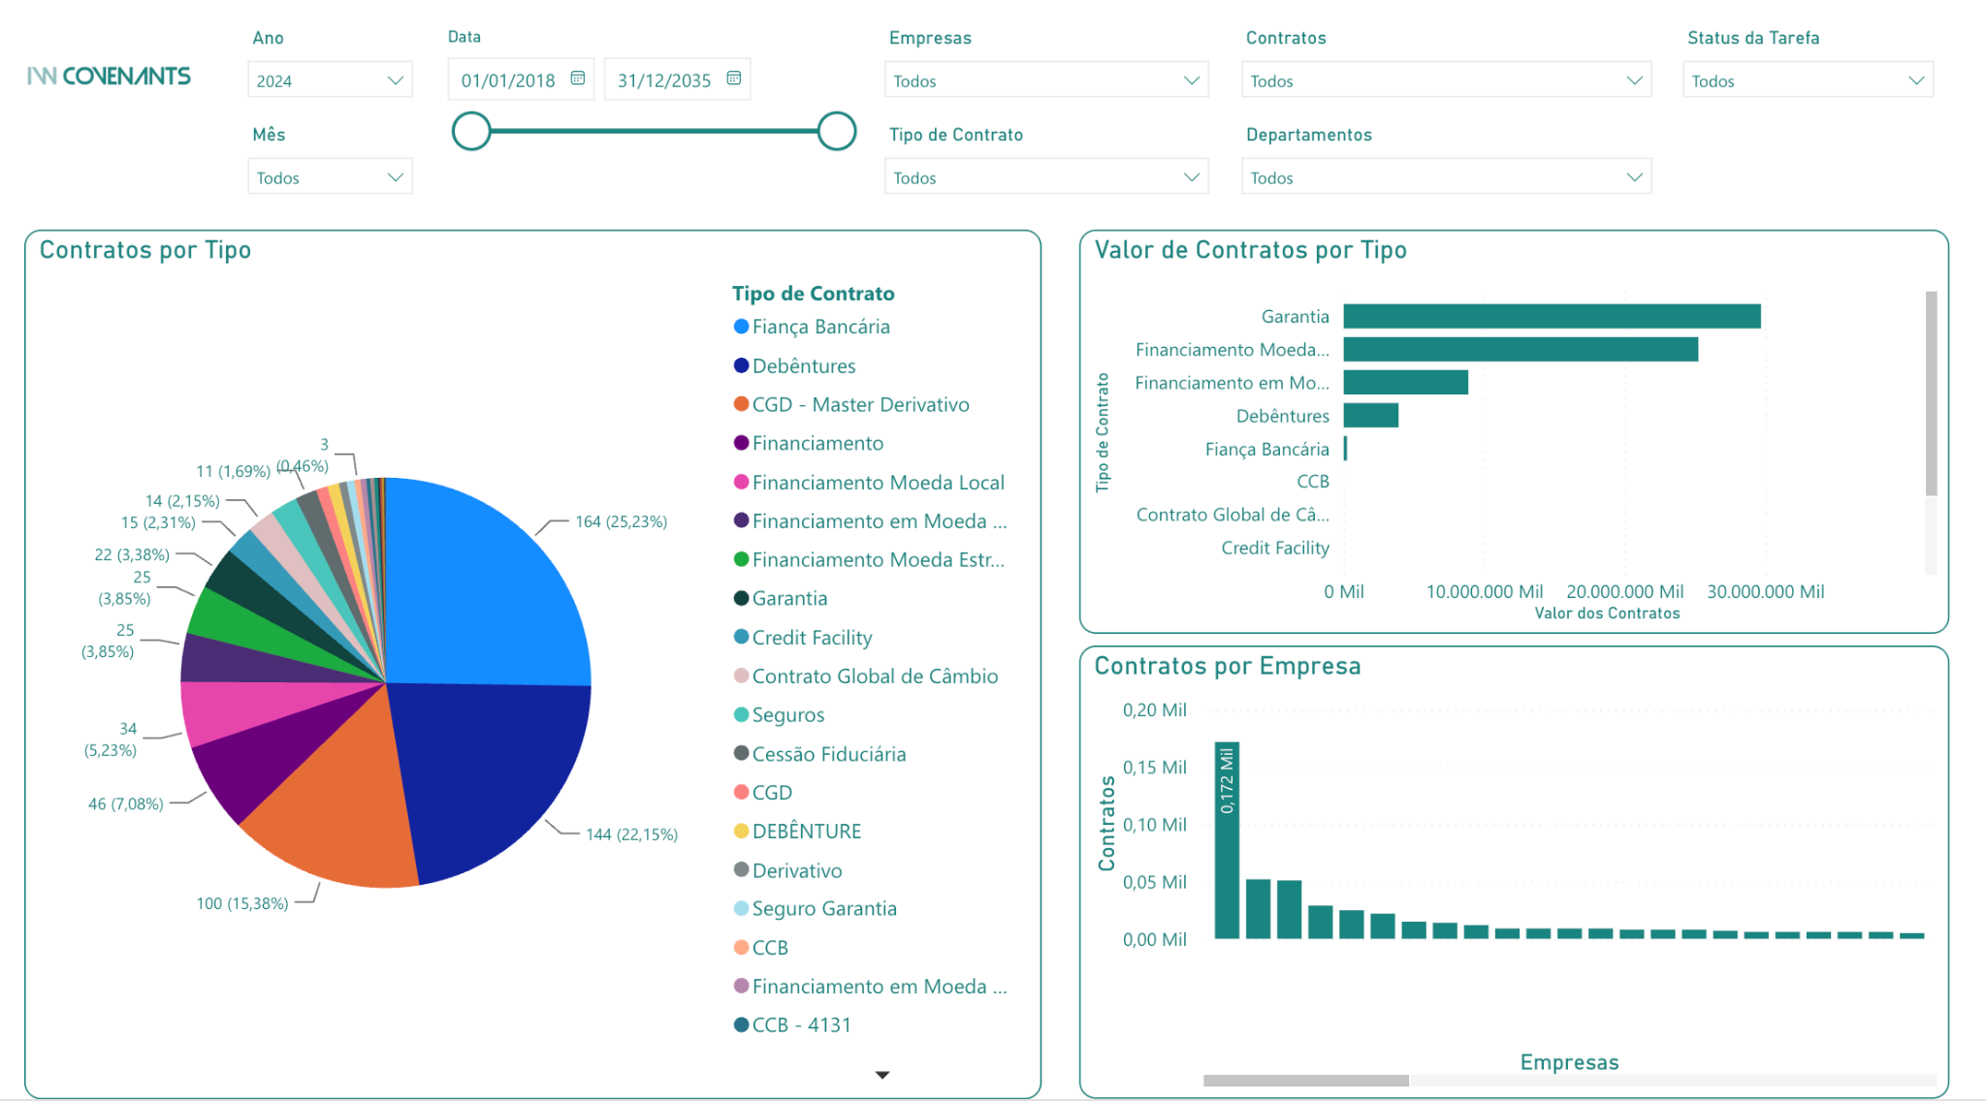Select the CGD - Master Derivativo legend entry

pos(850,404)
